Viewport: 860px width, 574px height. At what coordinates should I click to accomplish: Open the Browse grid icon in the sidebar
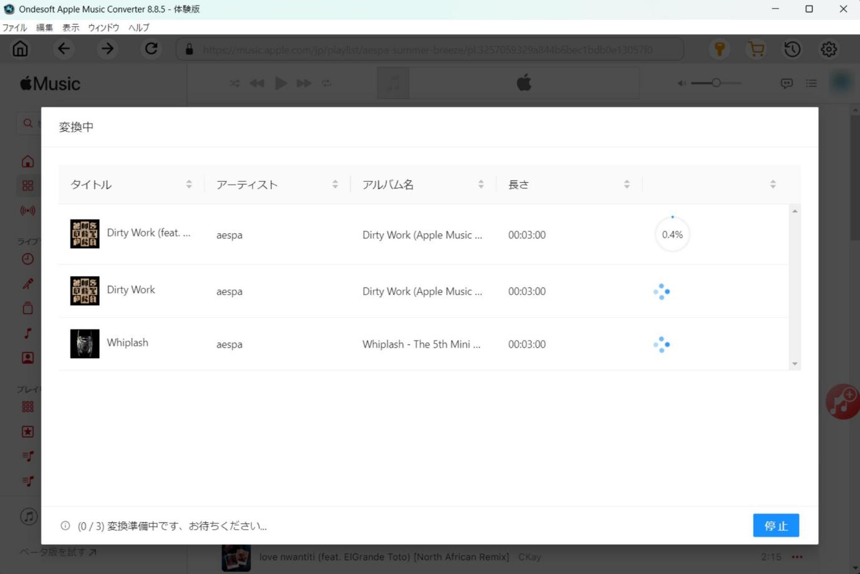tap(27, 186)
